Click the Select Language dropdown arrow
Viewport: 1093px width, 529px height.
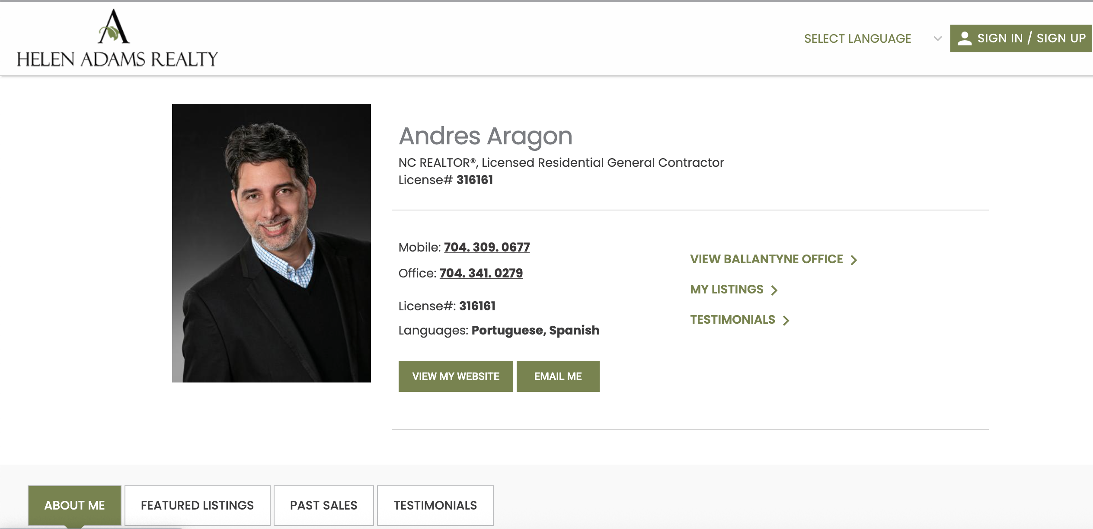937,38
